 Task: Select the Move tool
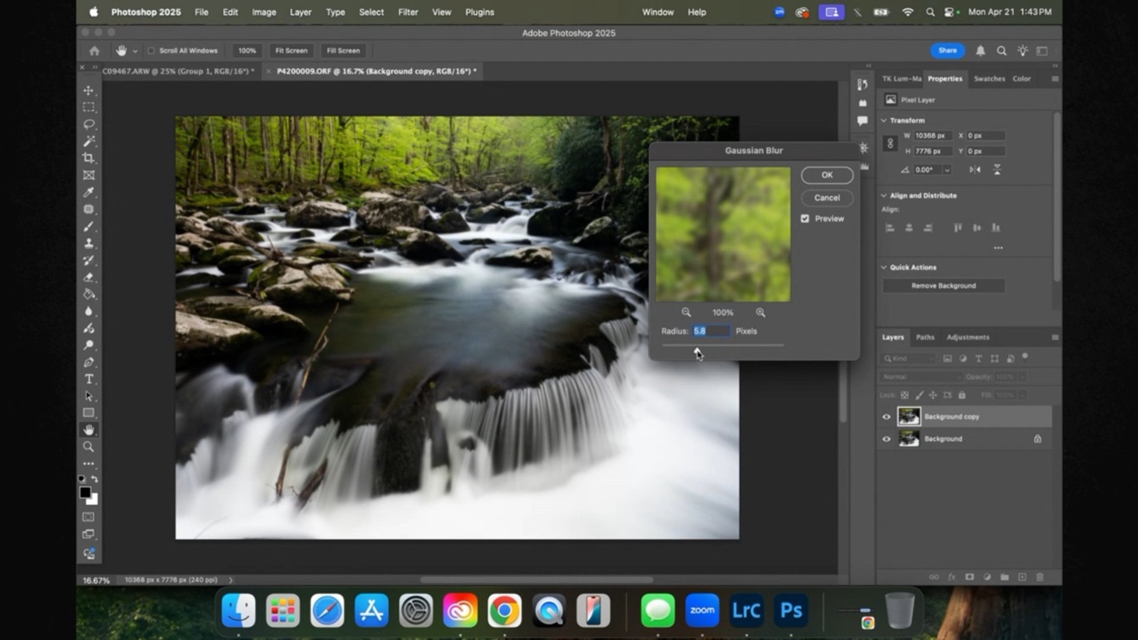coord(89,90)
